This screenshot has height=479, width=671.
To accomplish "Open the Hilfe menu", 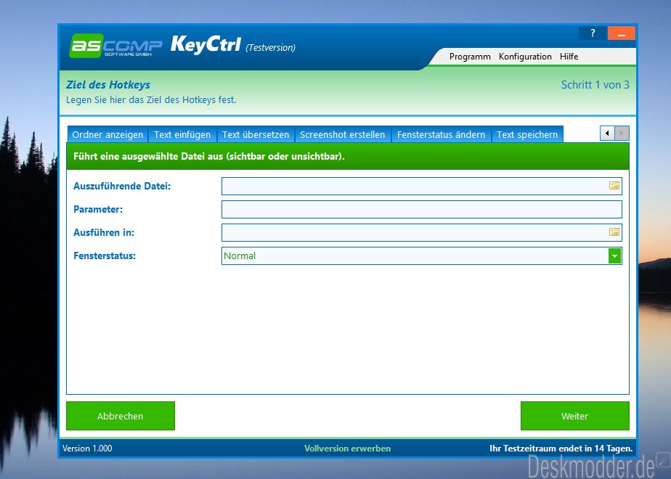I will [569, 57].
